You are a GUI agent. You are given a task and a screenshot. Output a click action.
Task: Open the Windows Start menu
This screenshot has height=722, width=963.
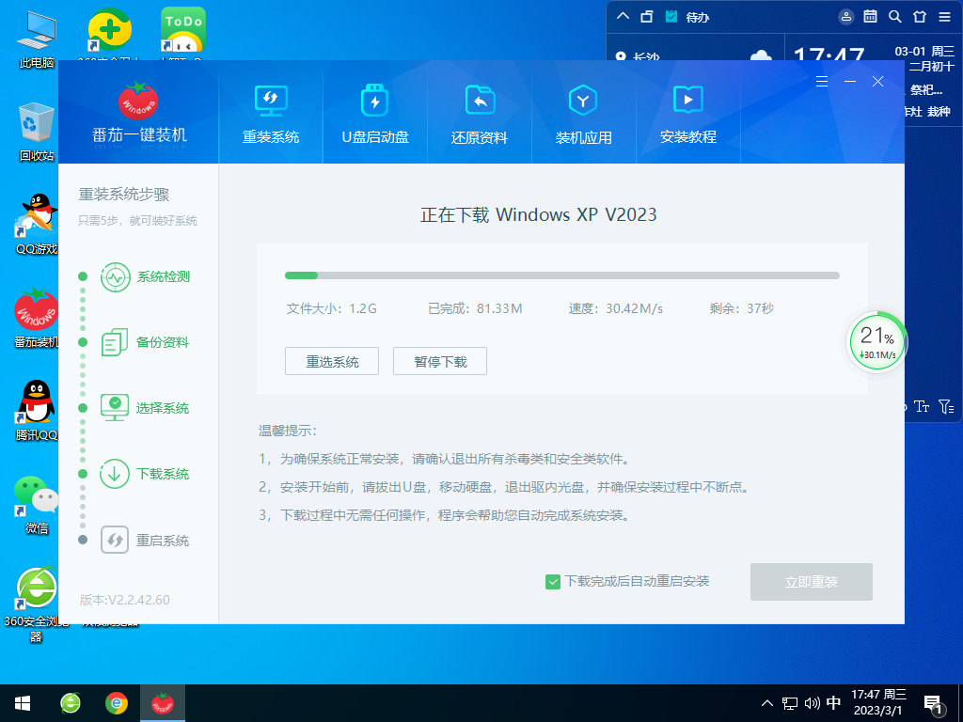(x=23, y=703)
